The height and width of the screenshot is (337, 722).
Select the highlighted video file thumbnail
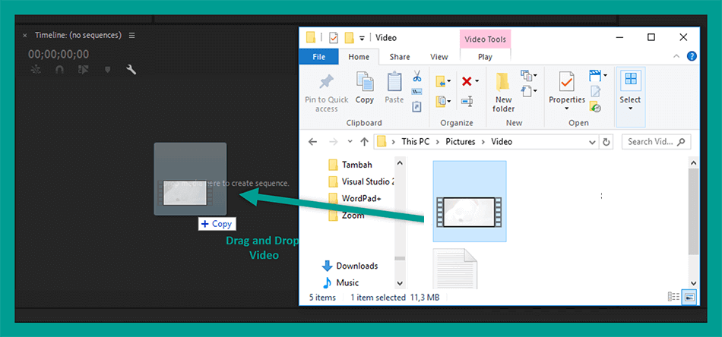(x=470, y=201)
